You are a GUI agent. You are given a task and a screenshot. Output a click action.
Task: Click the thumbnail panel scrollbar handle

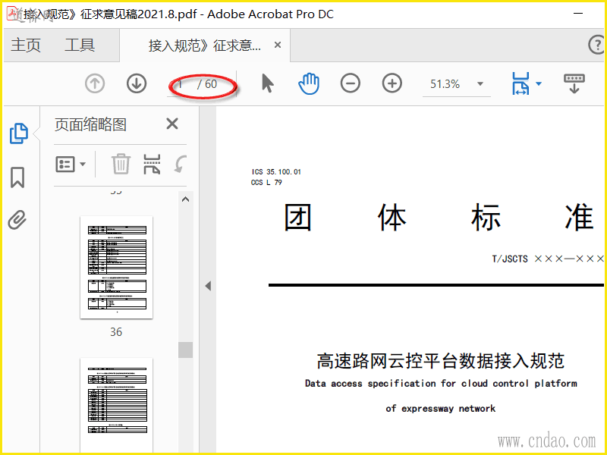(x=185, y=350)
